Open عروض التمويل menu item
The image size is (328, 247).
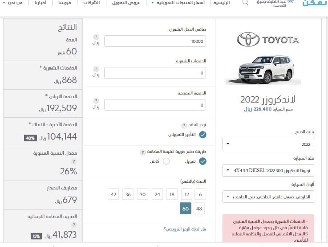point(126,3)
